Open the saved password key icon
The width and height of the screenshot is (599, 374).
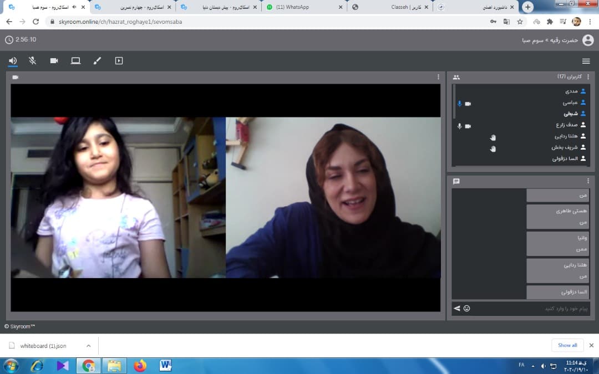(x=493, y=22)
